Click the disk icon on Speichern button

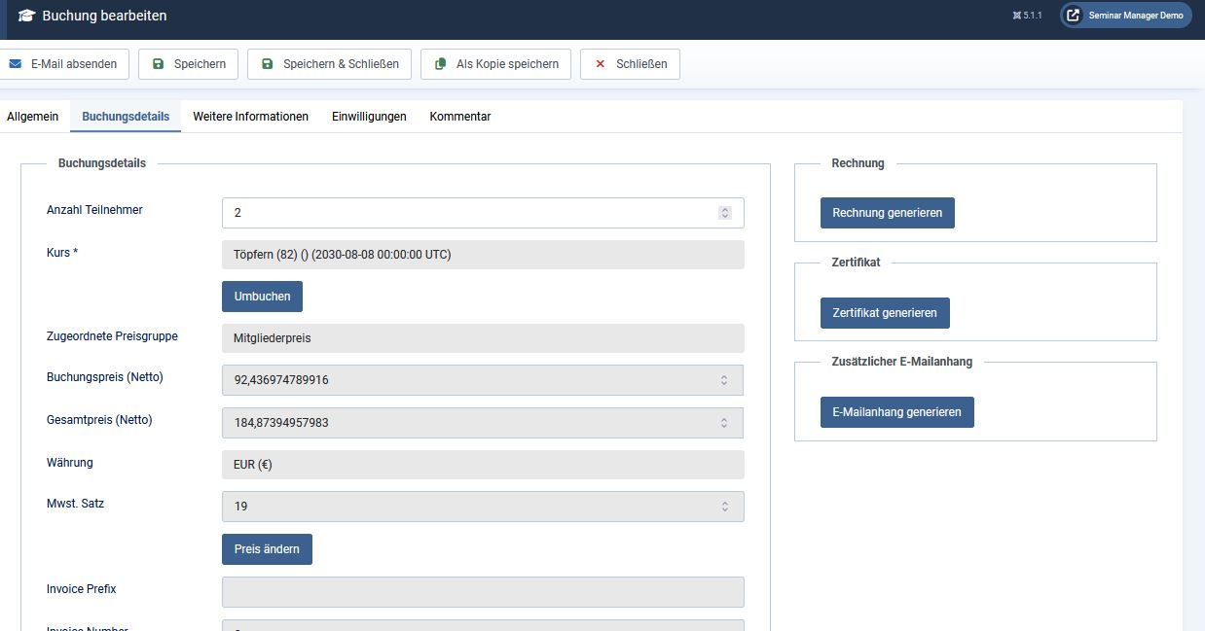click(158, 64)
